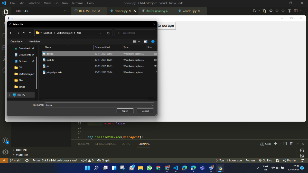This screenshot has width=308, height=173.
Task: Open the Selection menu
Action: point(34,3)
